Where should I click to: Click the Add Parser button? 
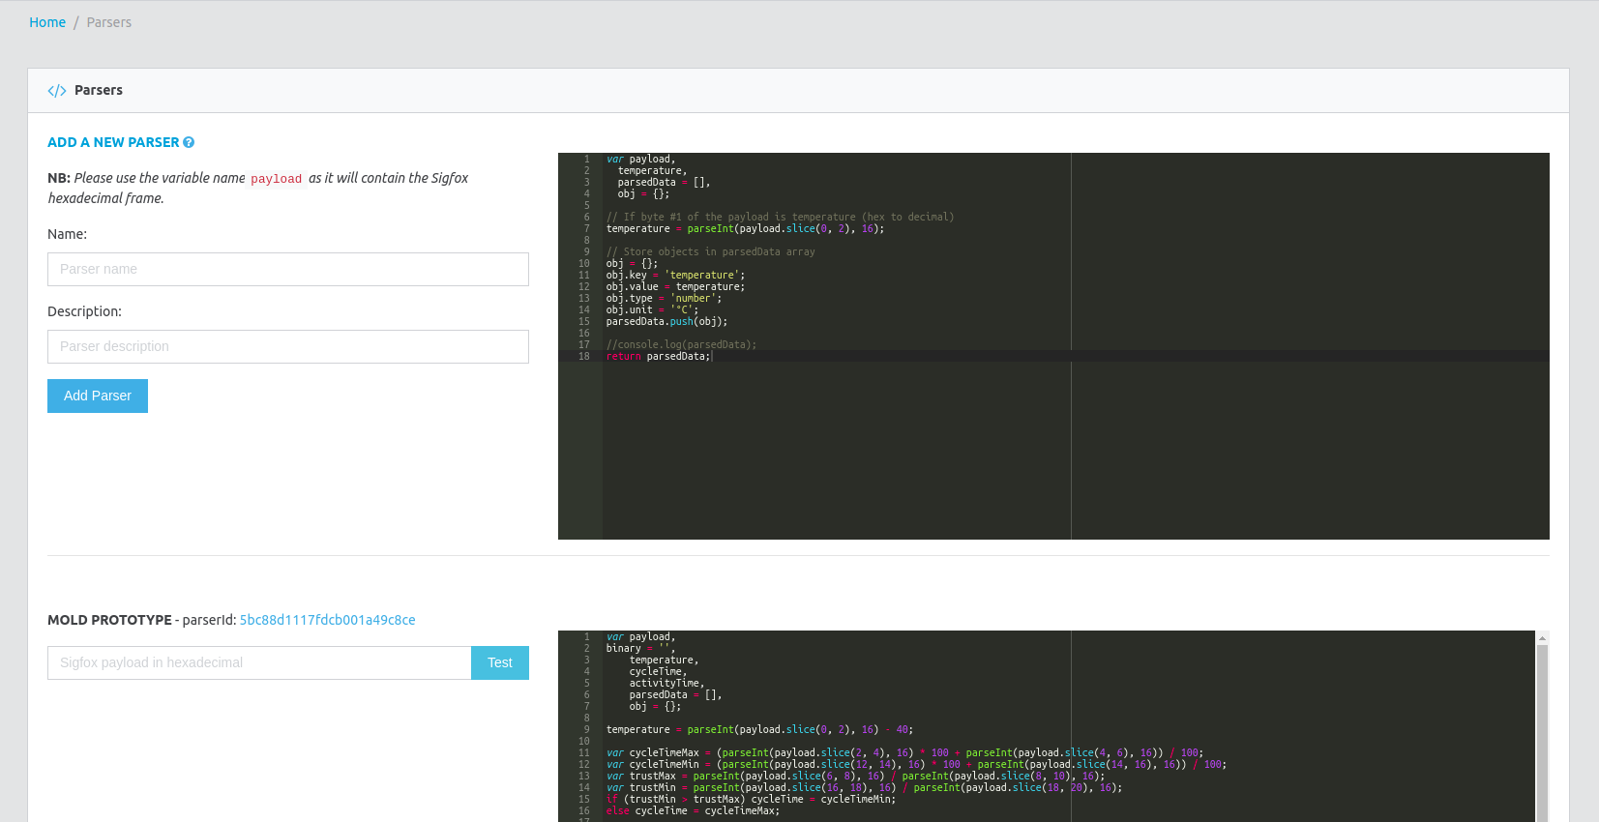98,396
